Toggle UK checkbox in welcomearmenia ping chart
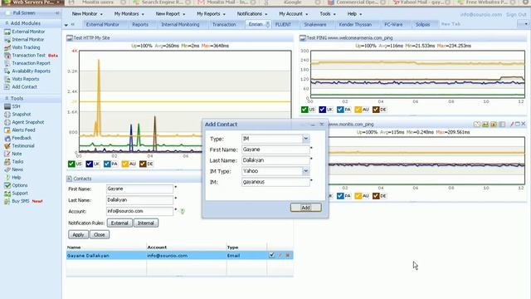 [323, 110]
